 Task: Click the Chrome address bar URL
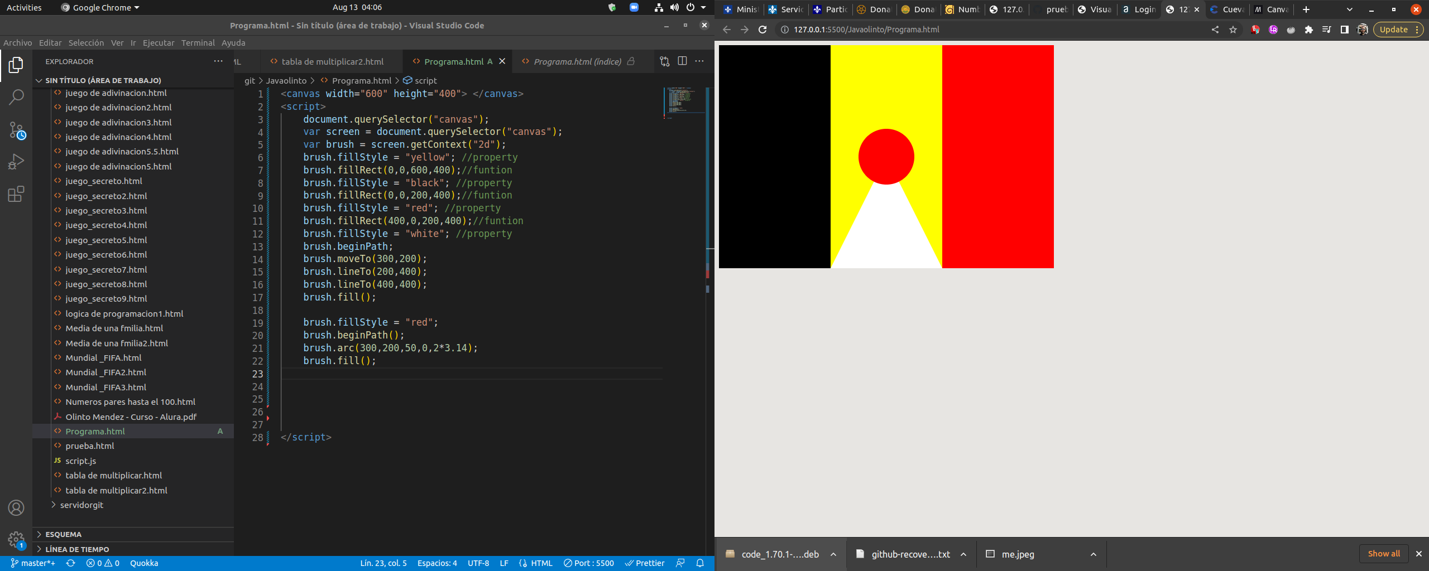pyautogui.click(x=866, y=30)
